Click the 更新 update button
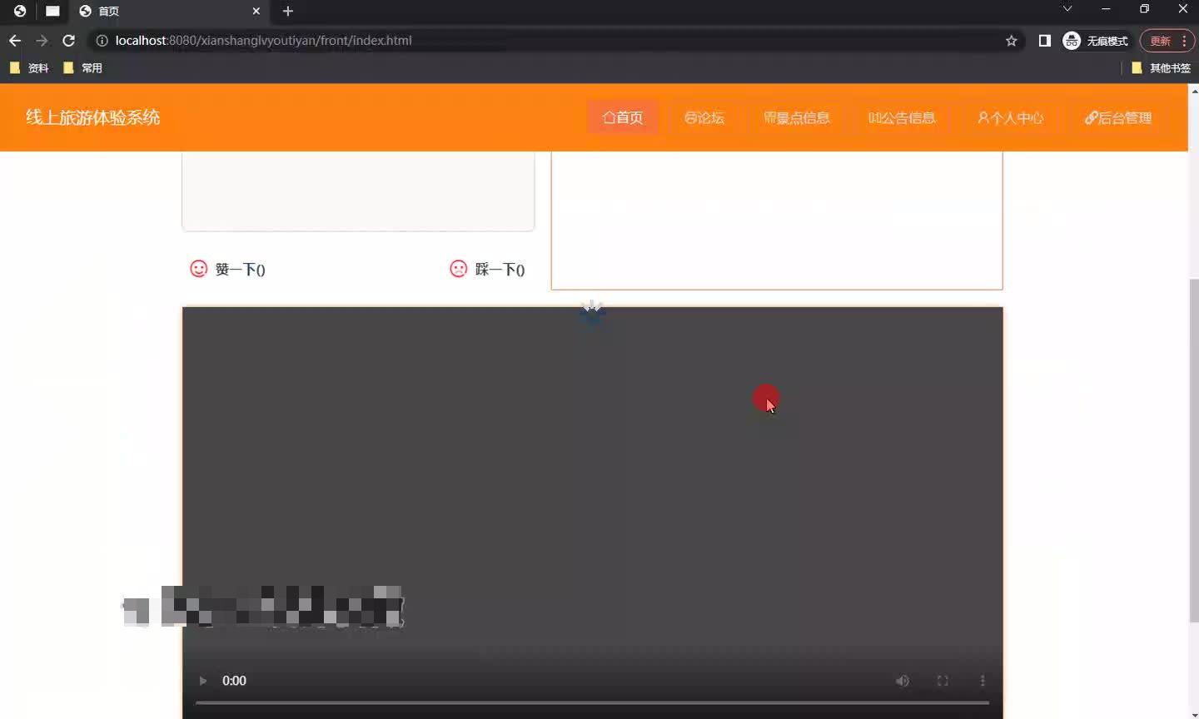Image resolution: width=1199 pixels, height=719 pixels. [x=1160, y=40]
